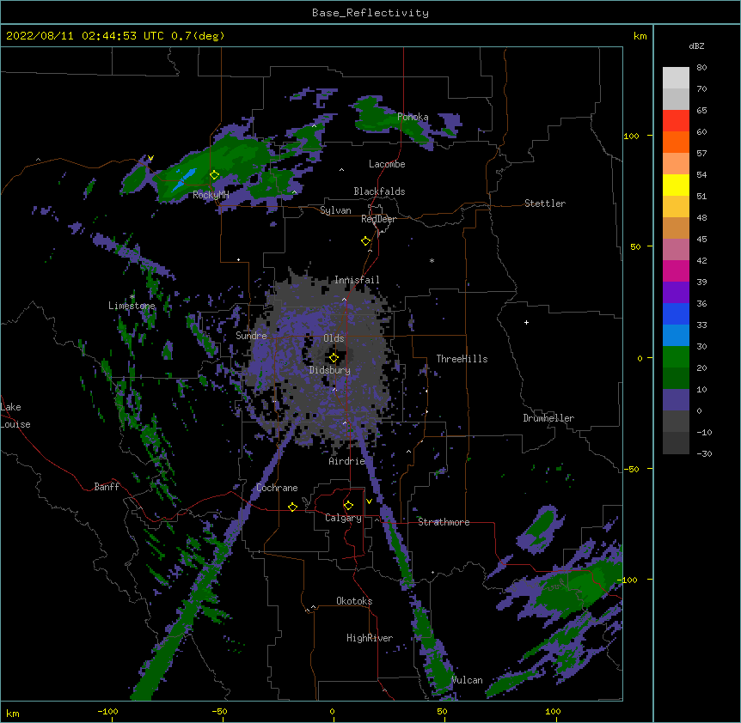Click the RockyMH label
741x723 pixels.
click(x=211, y=195)
